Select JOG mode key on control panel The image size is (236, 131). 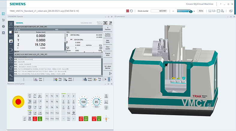30,96
